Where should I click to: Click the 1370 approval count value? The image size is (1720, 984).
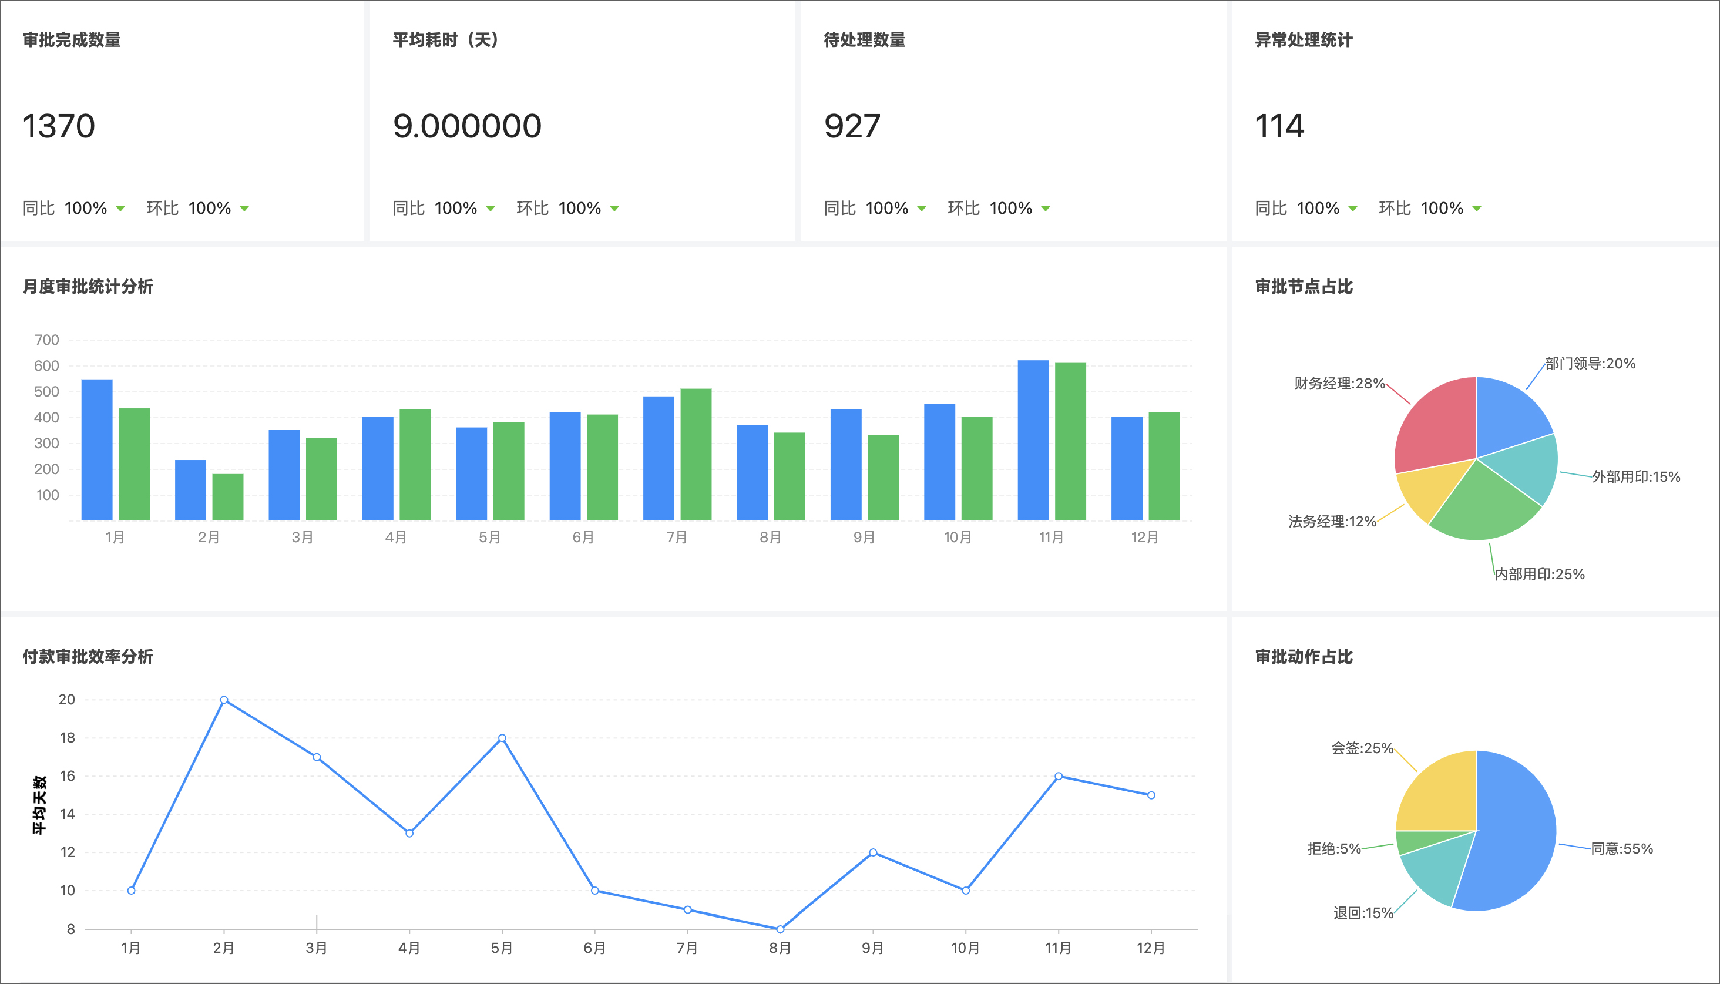(x=59, y=126)
